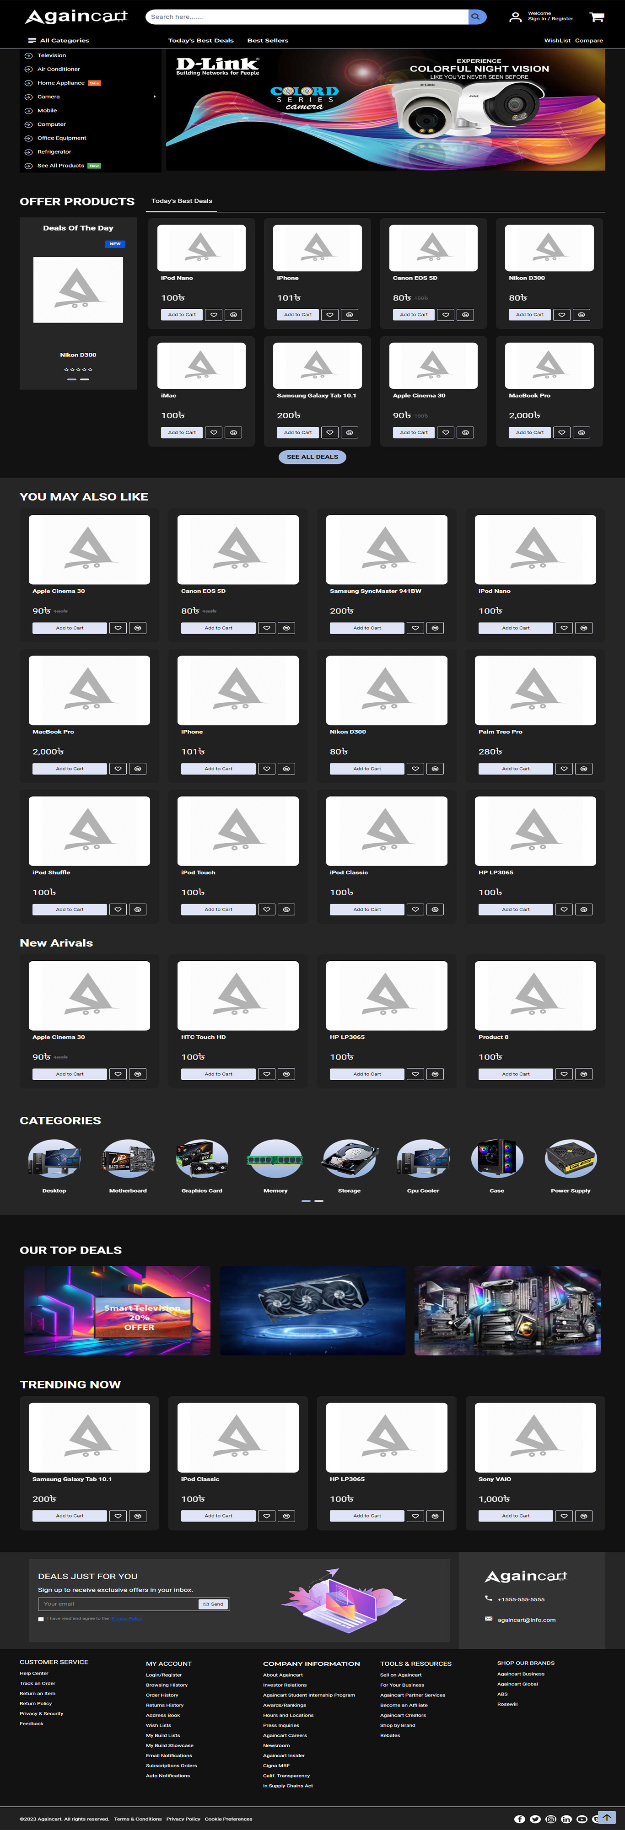This screenshot has width=625, height=1830.
Task: Go to first slide of Deals Of The Day
Action: click(x=72, y=379)
